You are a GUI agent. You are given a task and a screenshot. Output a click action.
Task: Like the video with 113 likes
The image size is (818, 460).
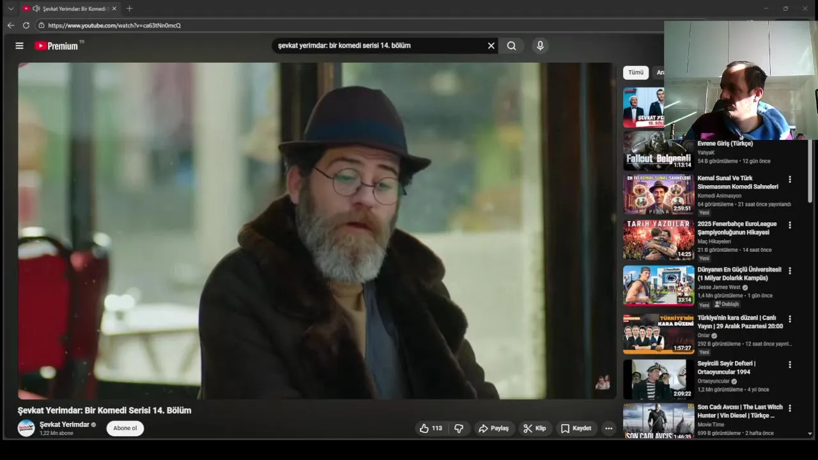(431, 428)
